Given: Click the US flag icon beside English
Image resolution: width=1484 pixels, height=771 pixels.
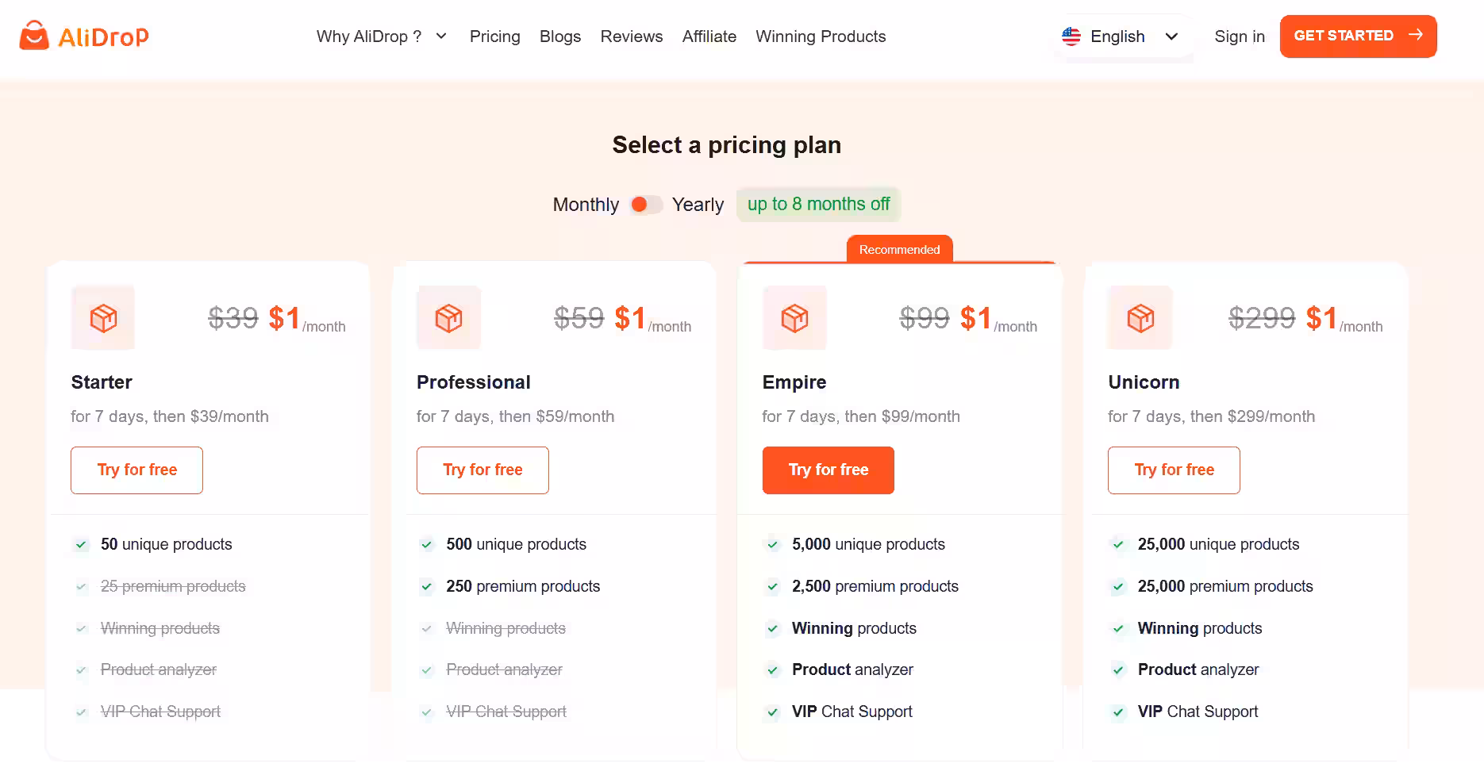Looking at the screenshot, I should click(1071, 36).
